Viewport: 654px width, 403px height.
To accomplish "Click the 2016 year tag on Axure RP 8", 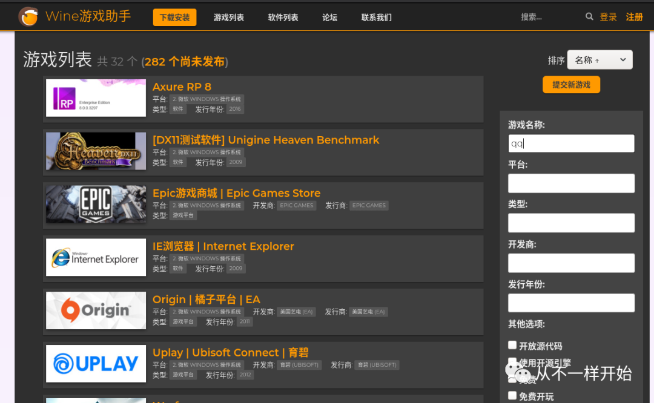I will coord(235,109).
